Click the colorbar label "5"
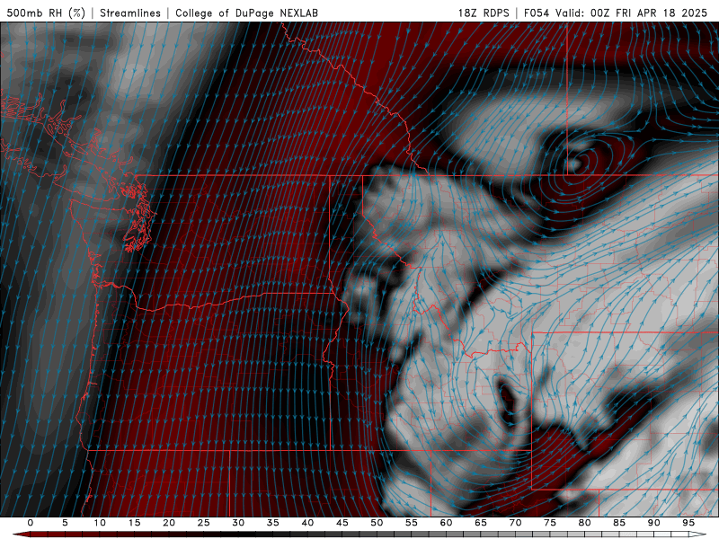 pos(65,523)
